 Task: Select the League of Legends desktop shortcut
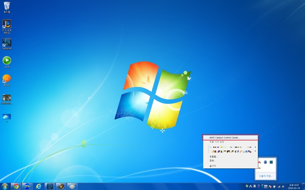pos(7,27)
